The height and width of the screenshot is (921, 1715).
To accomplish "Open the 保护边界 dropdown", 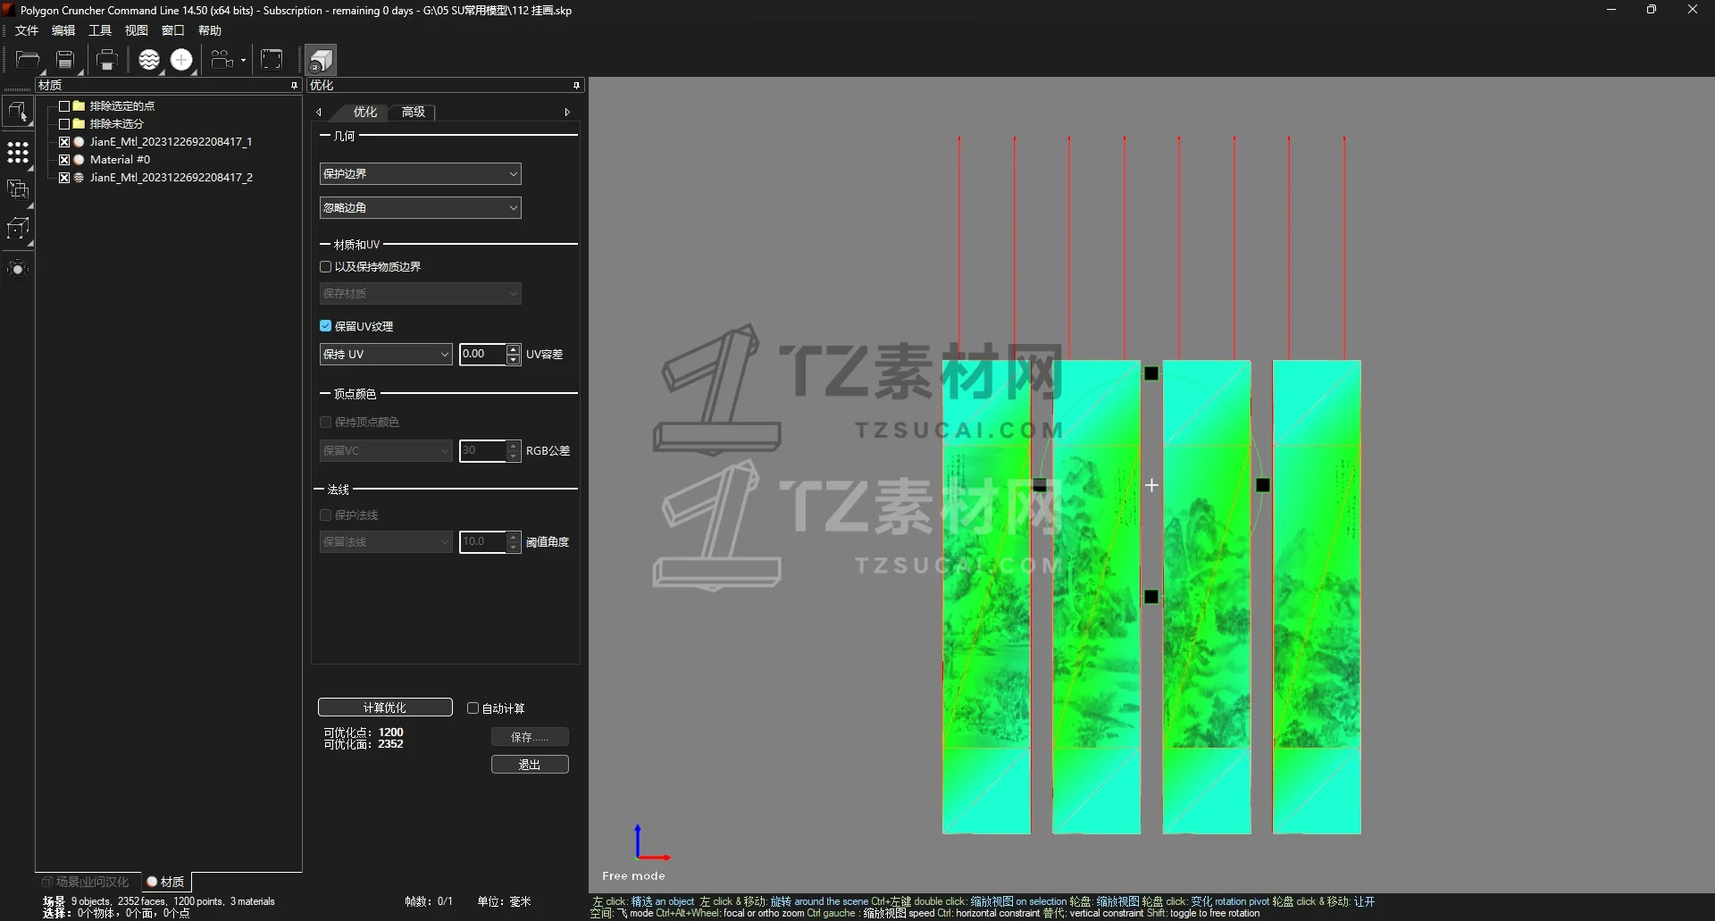I will pos(420,174).
